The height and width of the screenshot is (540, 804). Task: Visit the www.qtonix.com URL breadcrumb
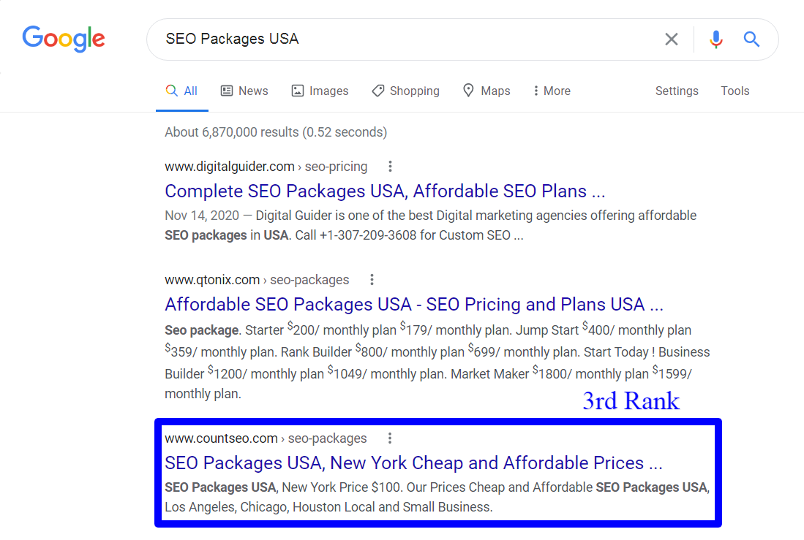tap(257, 280)
